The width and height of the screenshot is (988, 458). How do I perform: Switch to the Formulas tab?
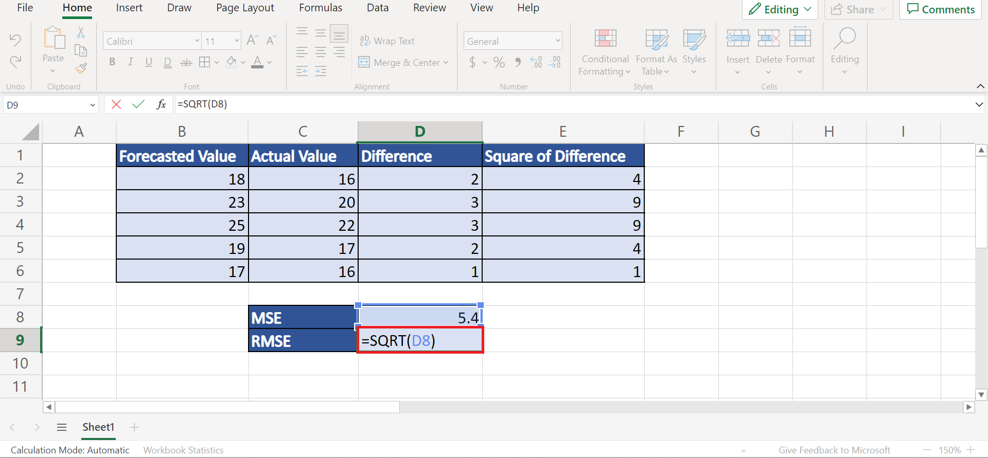(x=321, y=8)
